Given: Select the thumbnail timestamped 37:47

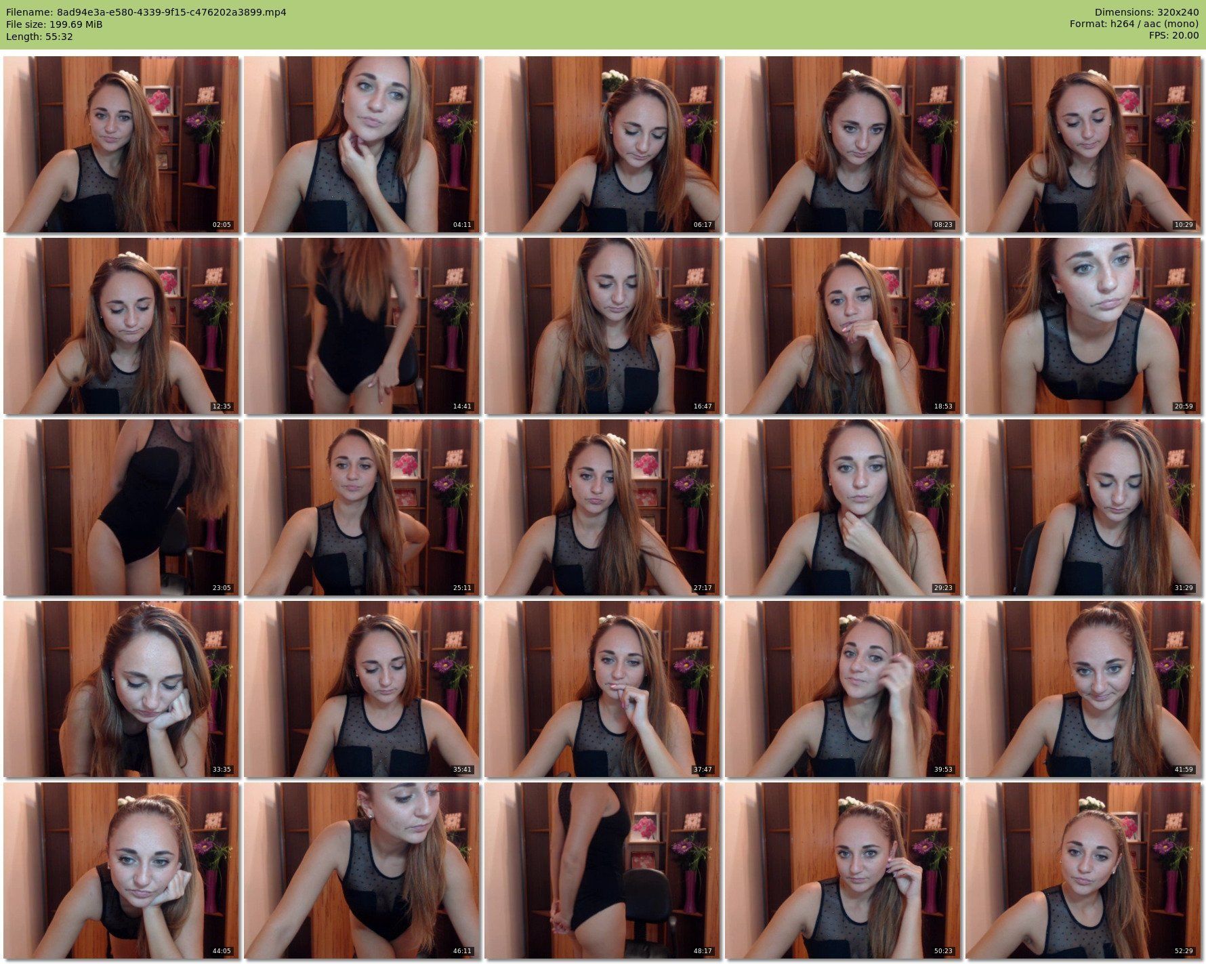Looking at the screenshot, I should coord(602,689).
